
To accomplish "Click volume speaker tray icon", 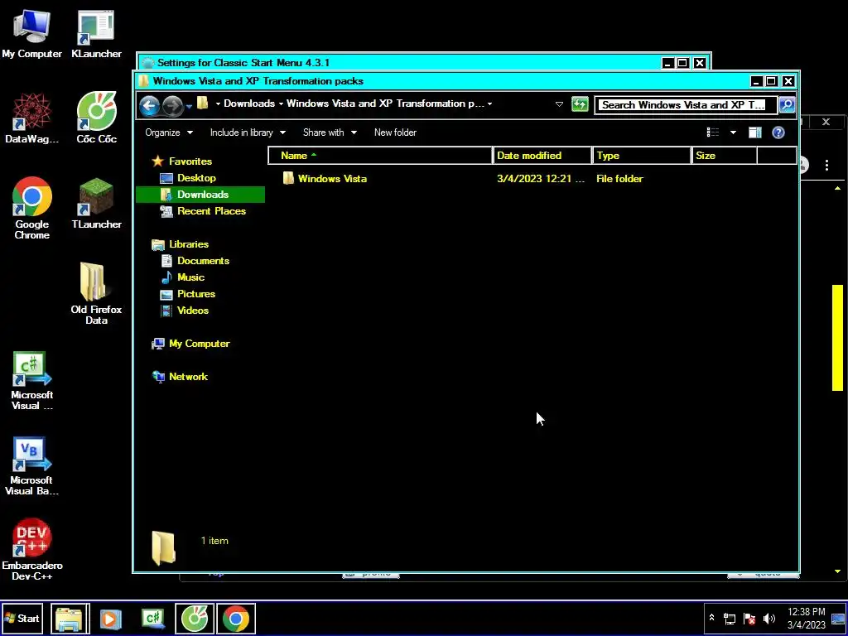I will click(x=768, y=618).
